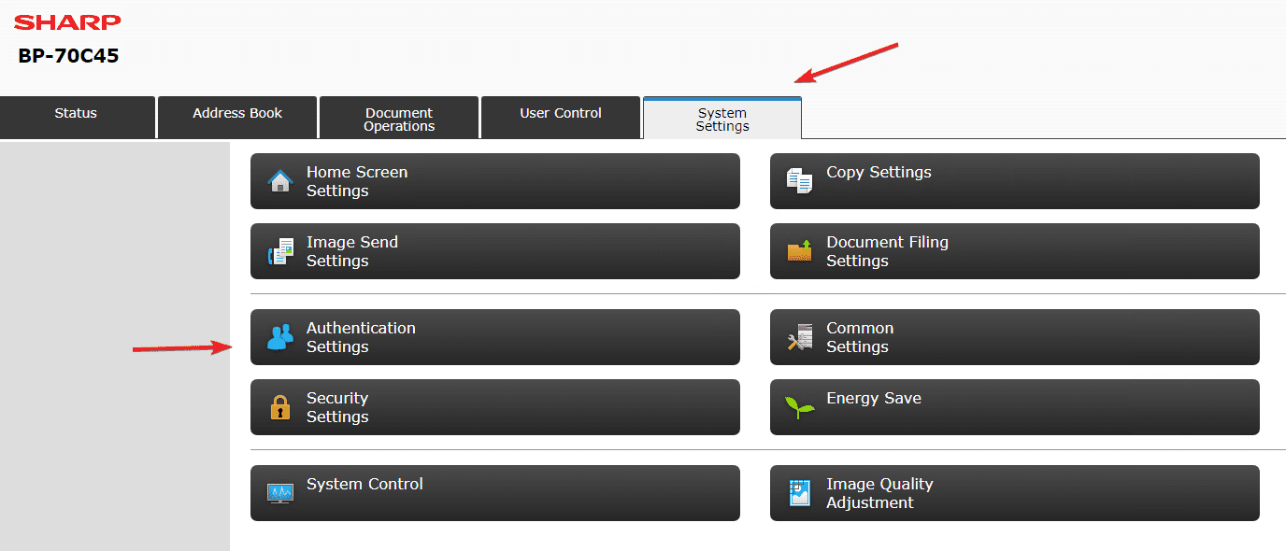Screen dimensions: 1286x551
Task: Open Authentication Settings label
Action: point(361,337)
